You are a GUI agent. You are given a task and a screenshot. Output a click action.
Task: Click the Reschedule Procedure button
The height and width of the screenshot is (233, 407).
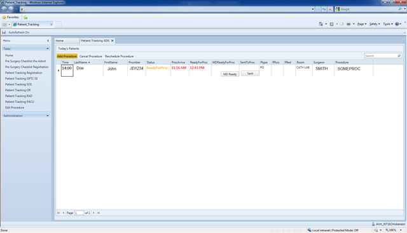(119, 57)
